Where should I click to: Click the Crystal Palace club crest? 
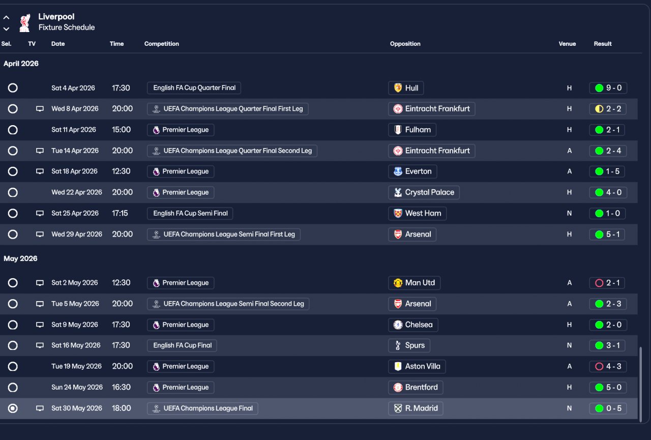[398, 192]
